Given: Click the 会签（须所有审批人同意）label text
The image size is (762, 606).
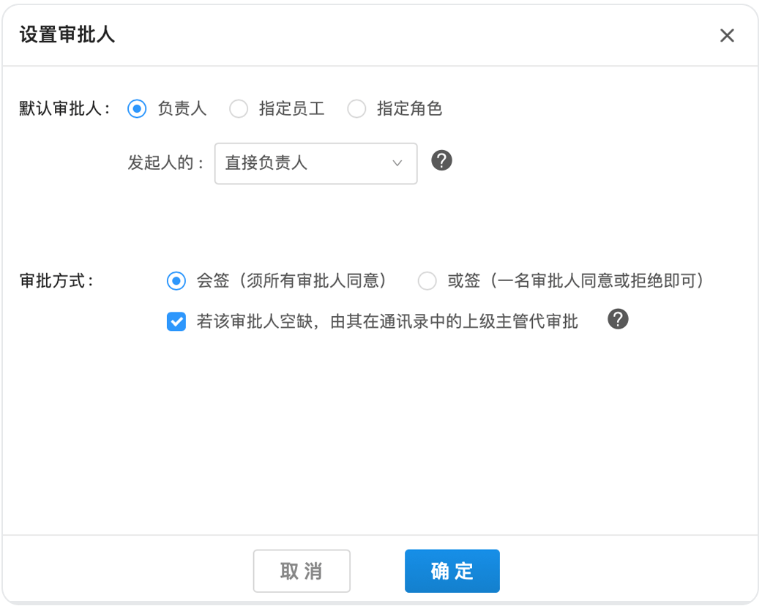Looking at the screenshot, I should [x=291, y=280].
